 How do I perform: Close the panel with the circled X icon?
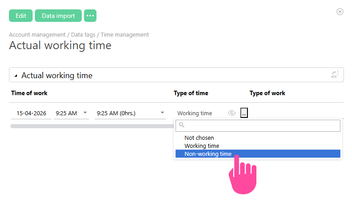click(x=339, y=12)
